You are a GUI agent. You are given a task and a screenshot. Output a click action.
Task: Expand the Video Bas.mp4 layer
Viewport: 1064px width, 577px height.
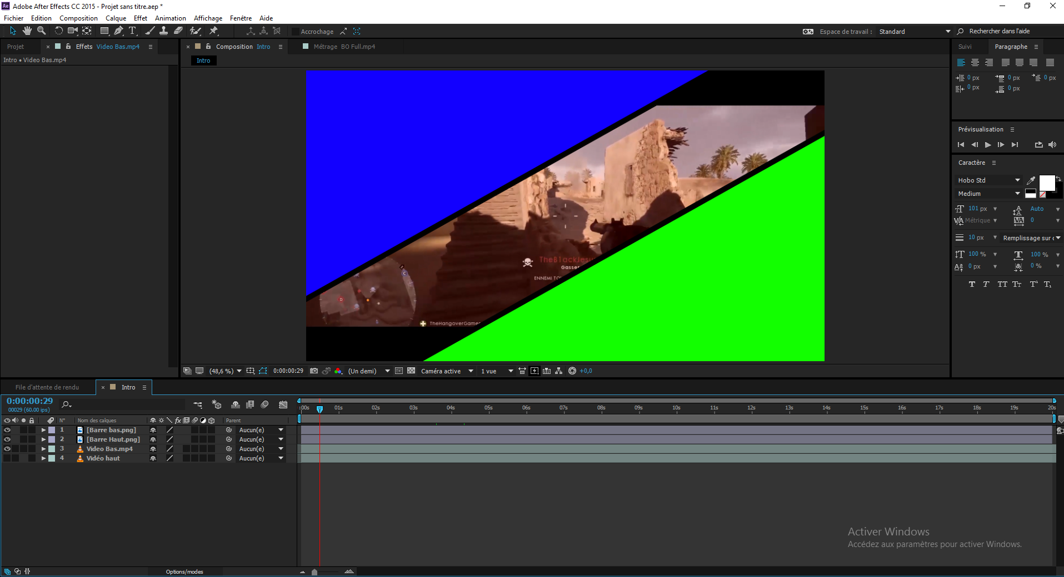click(43, 449)
